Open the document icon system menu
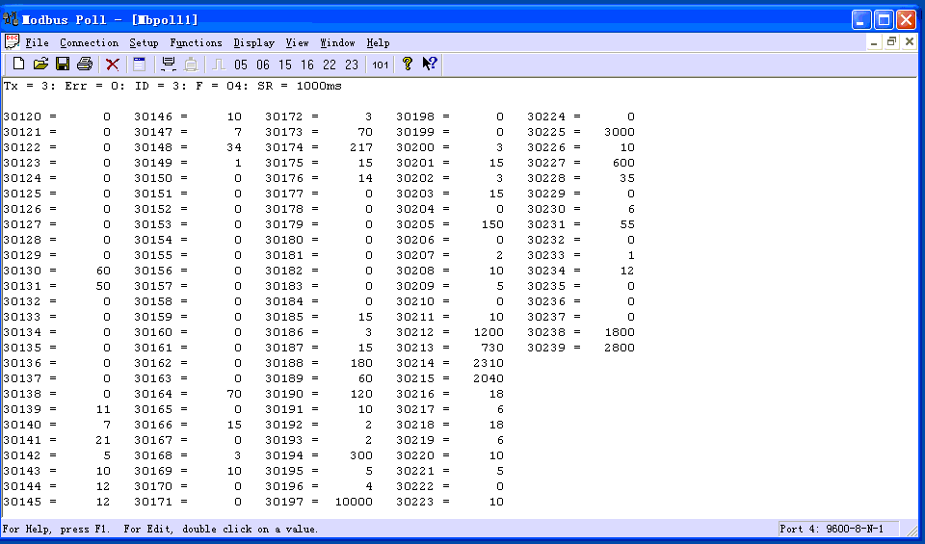 12,41
